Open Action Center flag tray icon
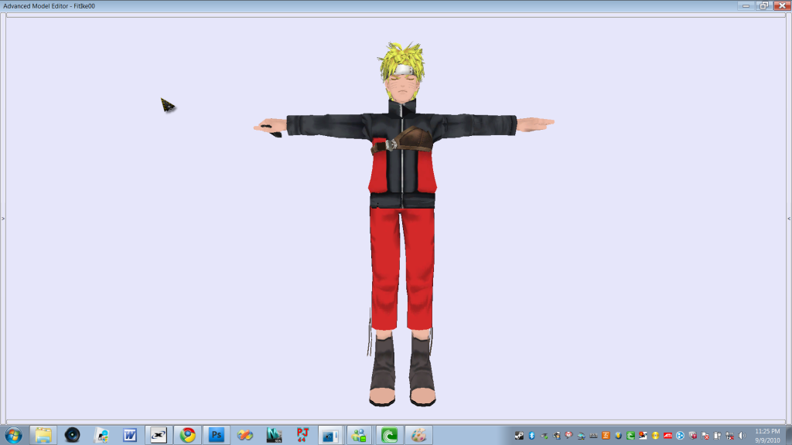Screen dimensions: 792x445 (x=705, y=436)
